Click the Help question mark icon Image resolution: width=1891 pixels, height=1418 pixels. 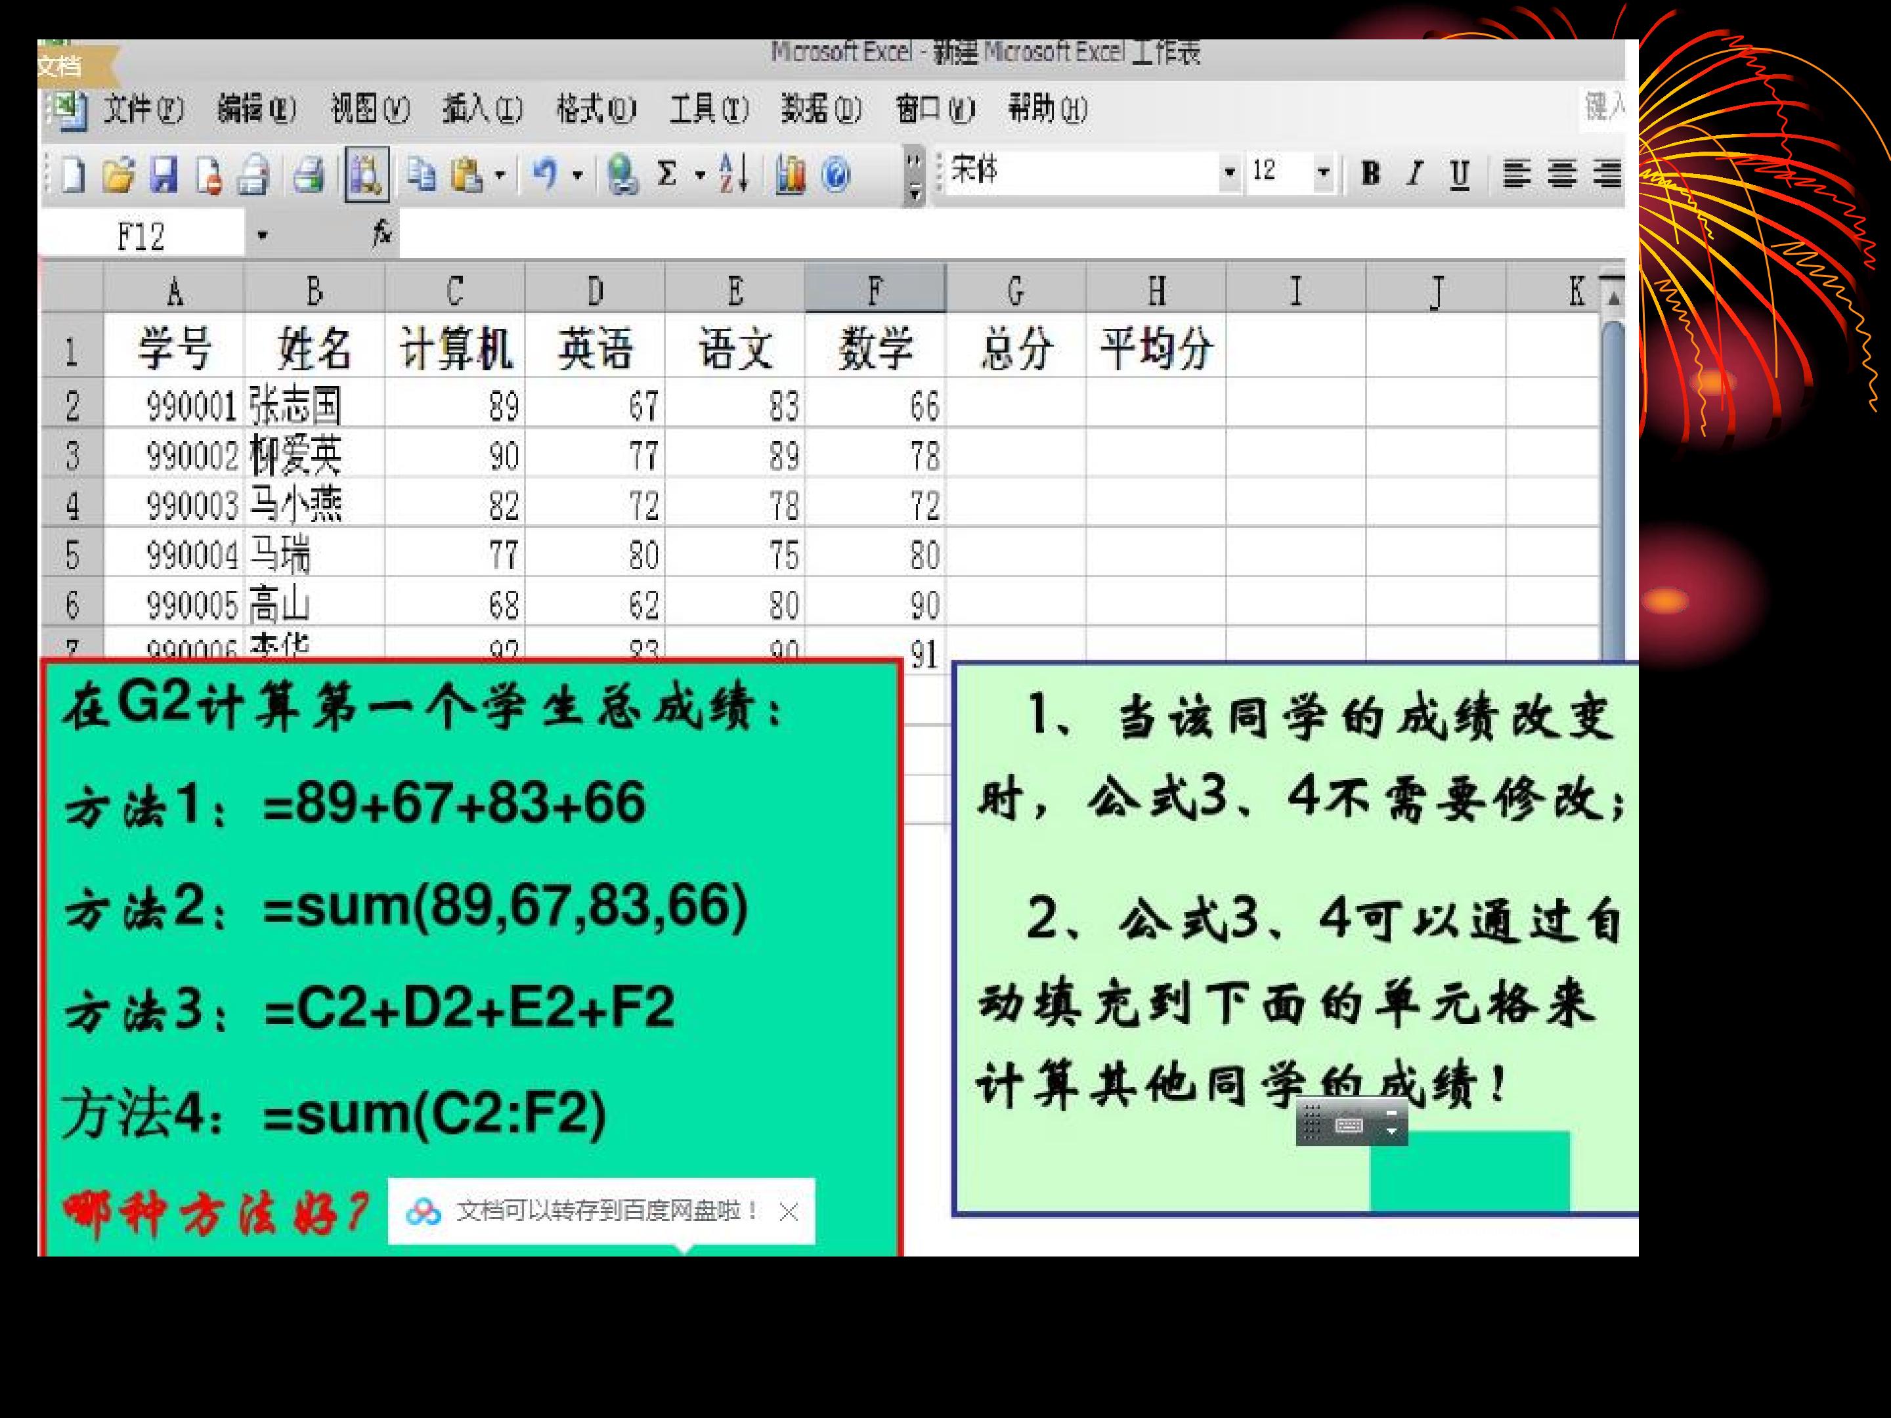[x=836, y=175]
